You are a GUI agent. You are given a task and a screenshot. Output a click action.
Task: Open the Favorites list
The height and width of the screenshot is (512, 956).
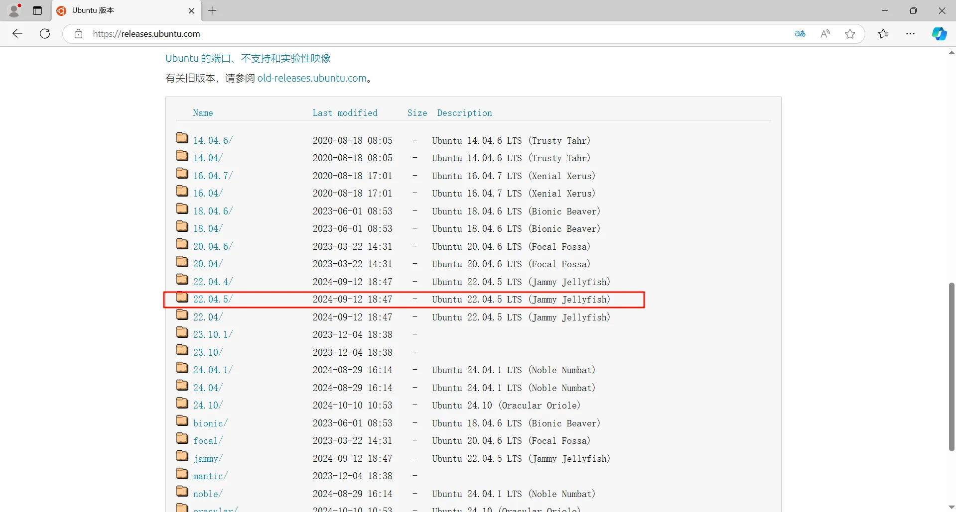(x=884, y=33)
